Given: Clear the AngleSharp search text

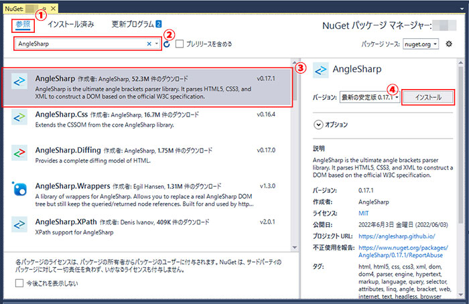Looking at the screenshot, I should tap(149, 44).
